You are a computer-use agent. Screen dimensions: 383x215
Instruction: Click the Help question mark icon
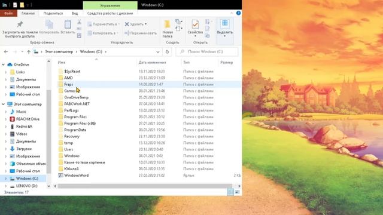(x=238, y=13)
